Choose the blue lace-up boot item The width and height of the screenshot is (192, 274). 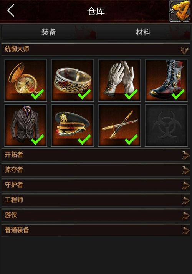tap(166, 80)
